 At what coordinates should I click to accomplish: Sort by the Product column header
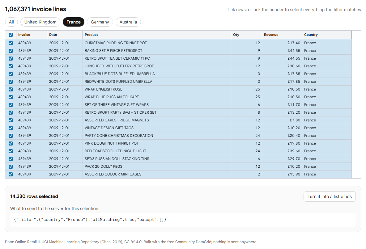pos(157,35)
